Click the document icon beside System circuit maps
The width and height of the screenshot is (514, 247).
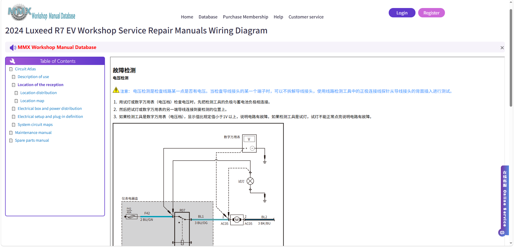(x=14, y=125)
